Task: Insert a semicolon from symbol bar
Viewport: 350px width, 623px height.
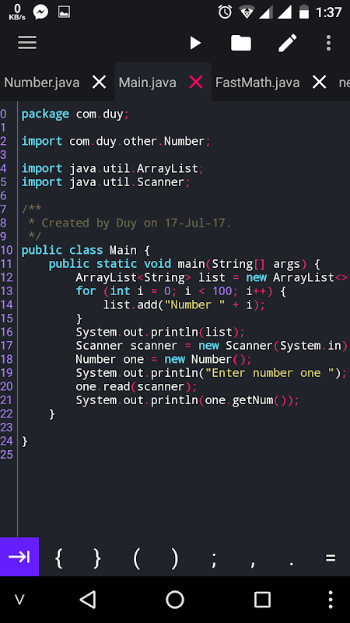Action: 214,560
